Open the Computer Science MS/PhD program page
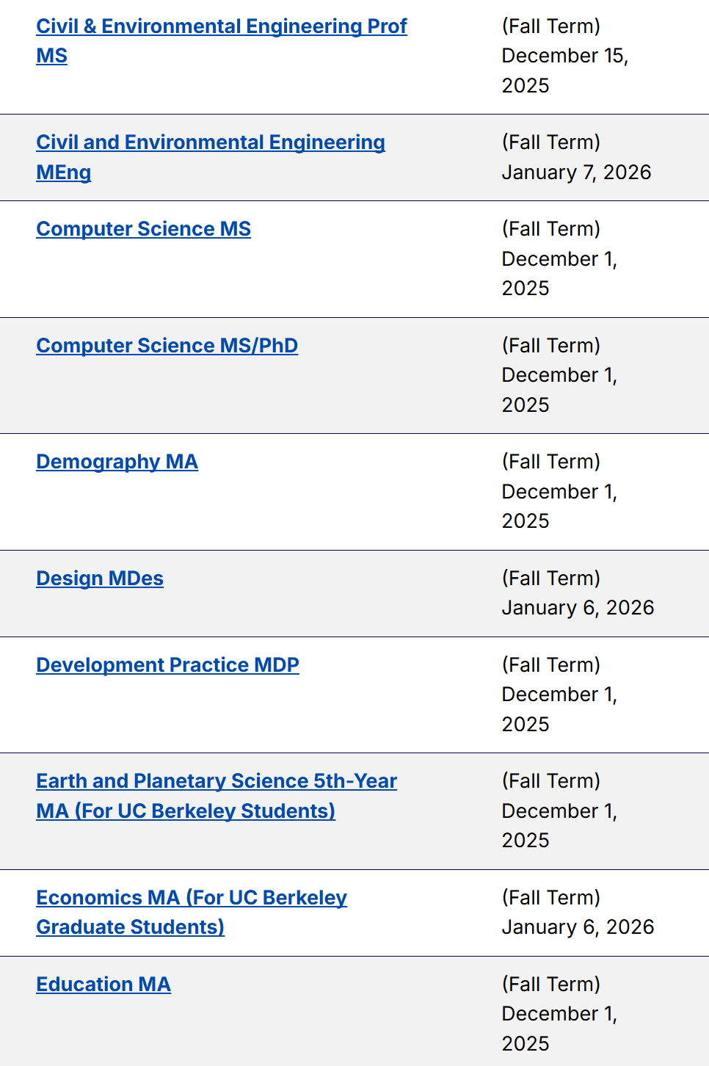 [167, 346]
